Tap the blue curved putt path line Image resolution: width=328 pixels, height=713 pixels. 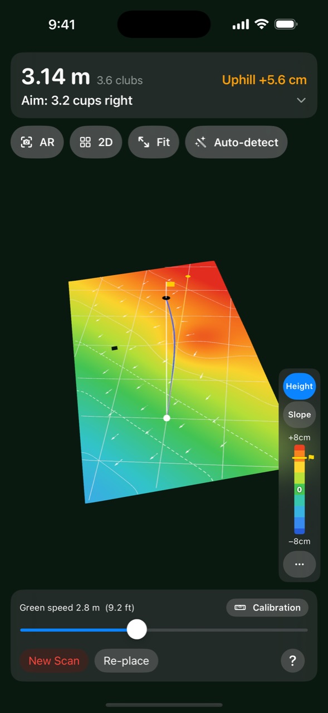(x=174, y=351)
